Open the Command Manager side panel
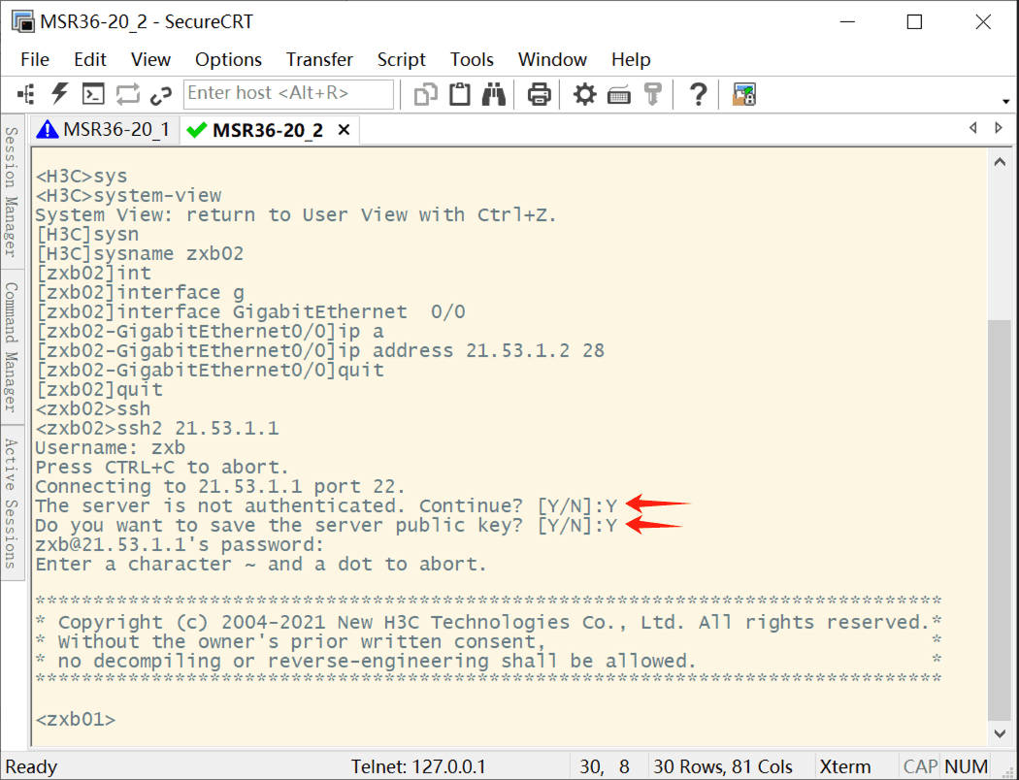Image resolution: width=1019 pixels, height=780 pixels. (12, 346)
